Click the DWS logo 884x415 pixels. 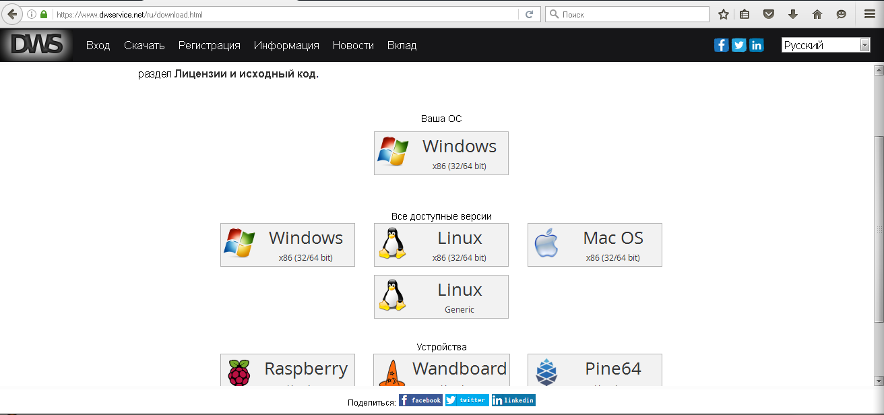(x=37, y=45)
